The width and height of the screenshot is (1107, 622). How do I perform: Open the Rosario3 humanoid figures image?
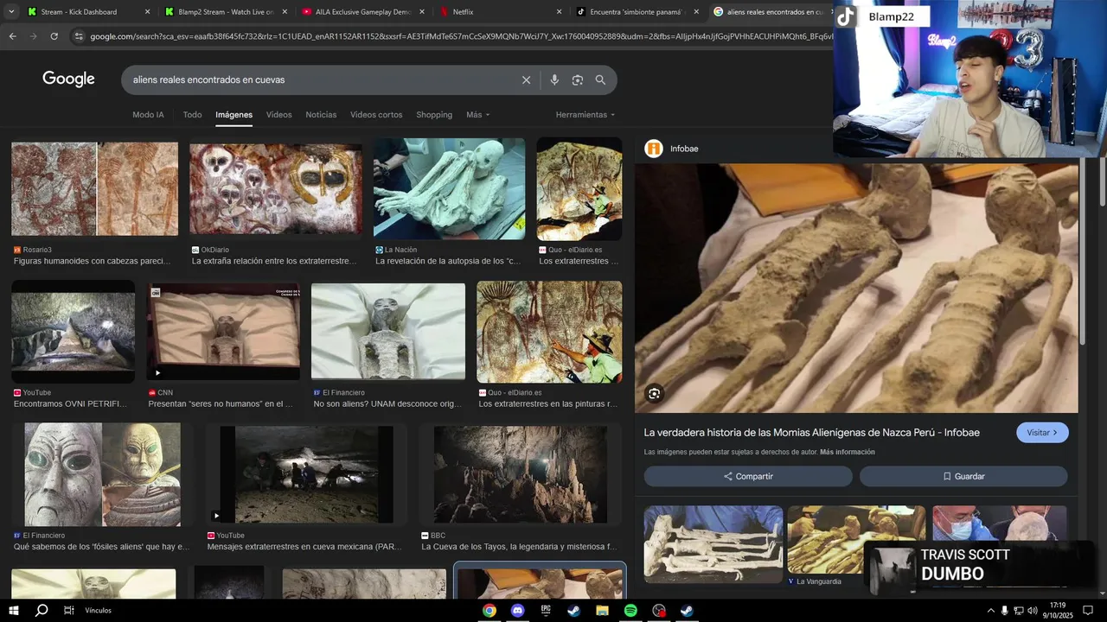click(94, 189)
